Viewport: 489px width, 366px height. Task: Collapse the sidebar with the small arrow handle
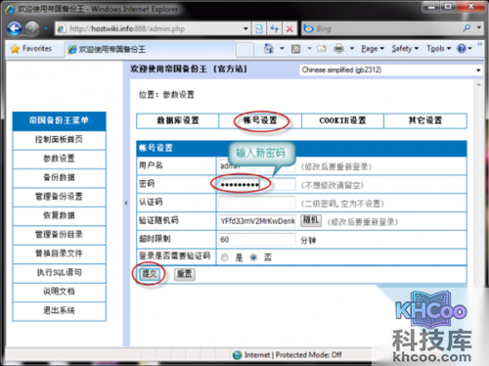click(x=126, y=203)
